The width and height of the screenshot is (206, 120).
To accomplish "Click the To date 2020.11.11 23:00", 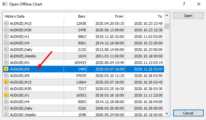I will coord(148,95).
